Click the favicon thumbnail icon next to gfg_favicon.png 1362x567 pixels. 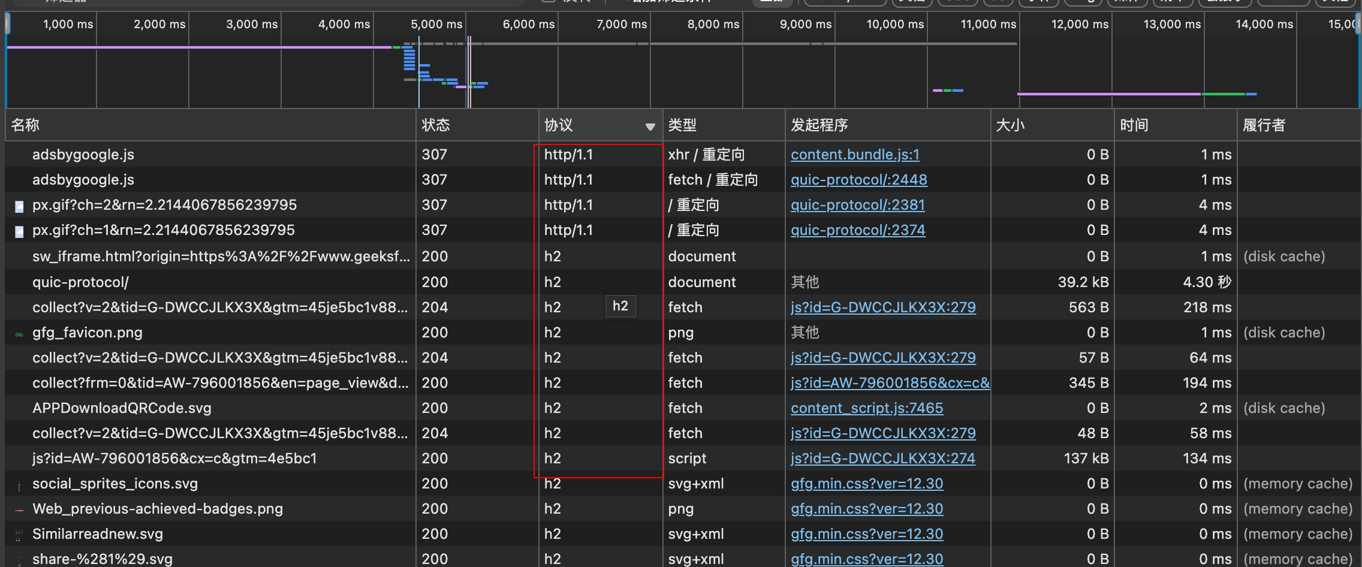click(19, 334)
